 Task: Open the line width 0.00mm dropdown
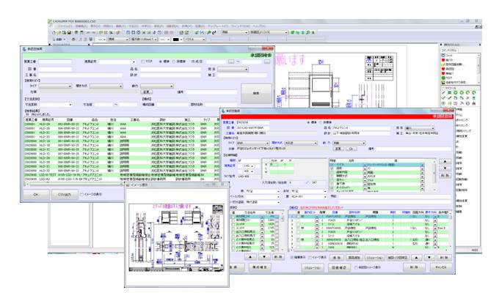[x=145, y=40]
